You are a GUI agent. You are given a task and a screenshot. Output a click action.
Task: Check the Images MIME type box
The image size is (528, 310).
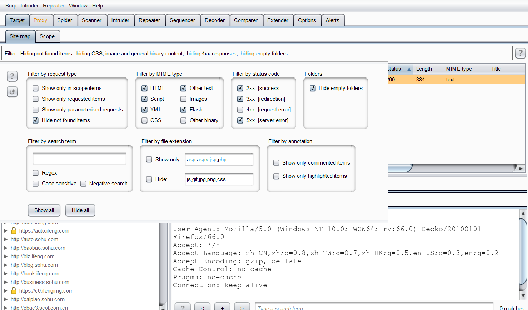coord(183,99)
